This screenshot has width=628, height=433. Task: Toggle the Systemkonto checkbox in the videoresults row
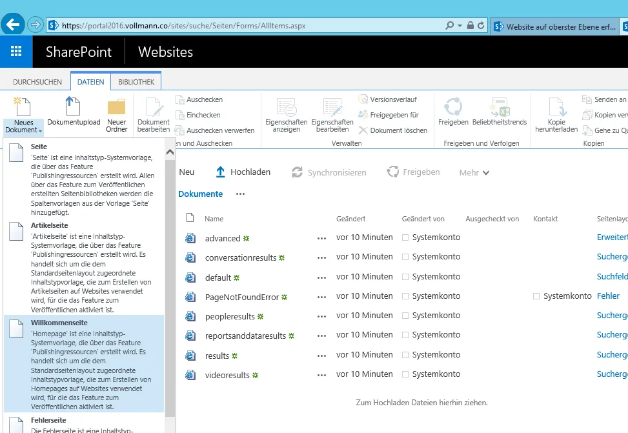point(405,374)
